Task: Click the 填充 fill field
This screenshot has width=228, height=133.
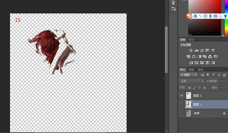Action: coord(223,87)
